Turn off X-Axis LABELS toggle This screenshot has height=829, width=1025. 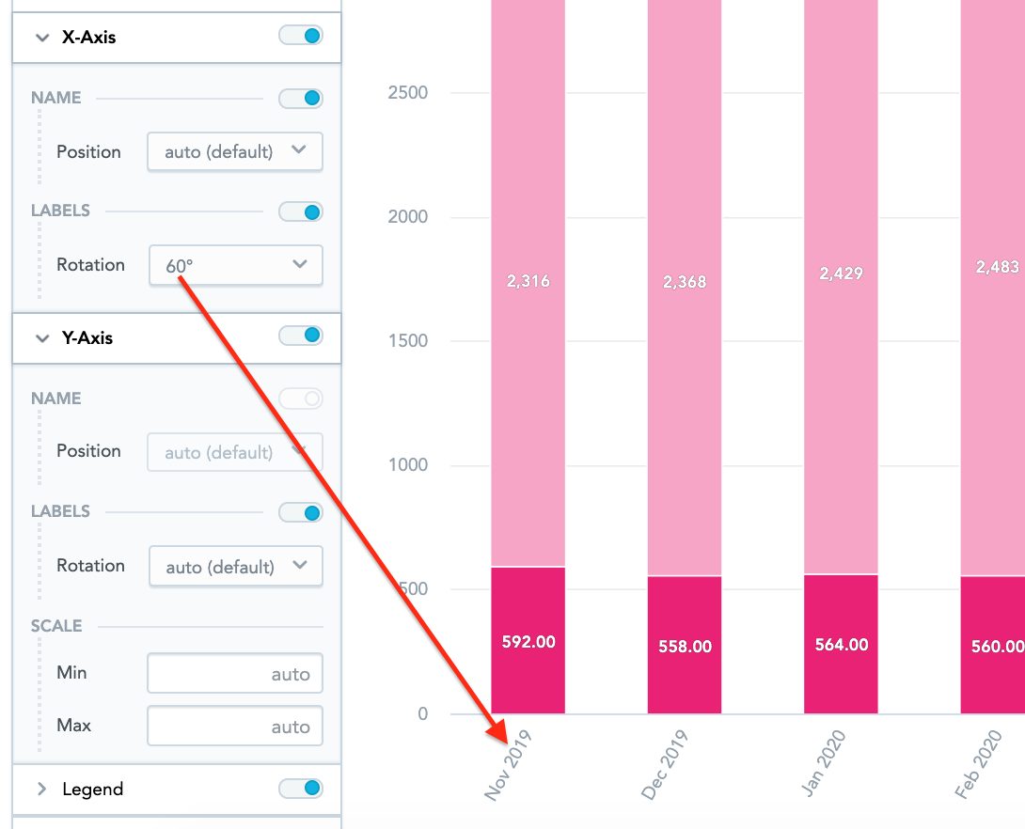(x=301, y=211)
